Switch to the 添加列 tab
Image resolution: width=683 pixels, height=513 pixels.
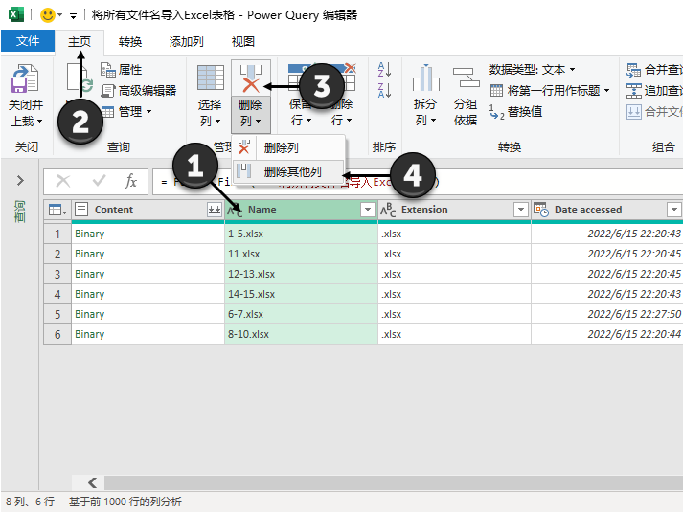187,42
